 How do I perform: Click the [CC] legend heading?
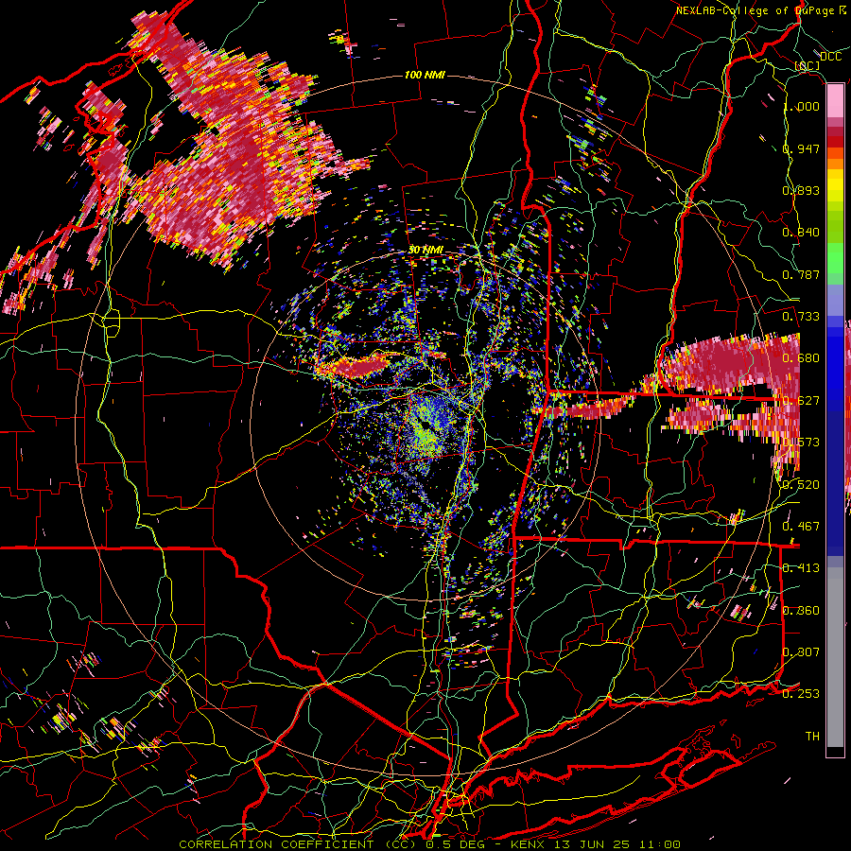click(808, 65)
